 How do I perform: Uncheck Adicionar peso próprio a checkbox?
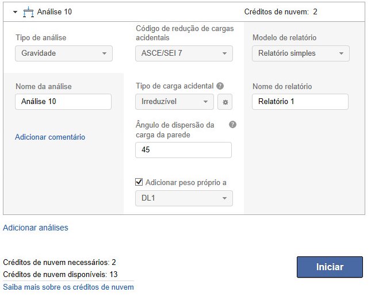pos(139,182)
